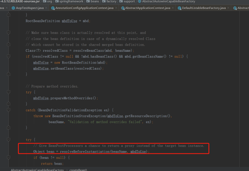Click 'resolveBeanClass' method call
Image resolution: width=249 pixels, height=171 pixels.
coord(88,51)
